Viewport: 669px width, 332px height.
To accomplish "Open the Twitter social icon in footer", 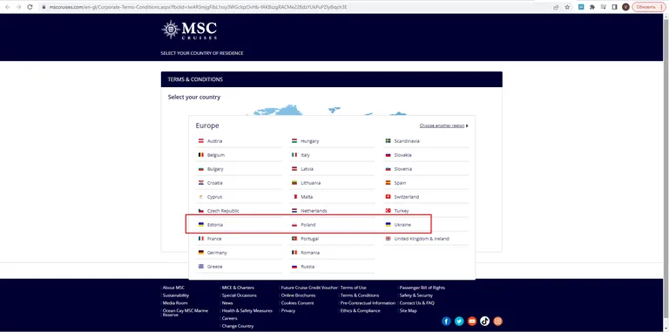I will [459, 321].
